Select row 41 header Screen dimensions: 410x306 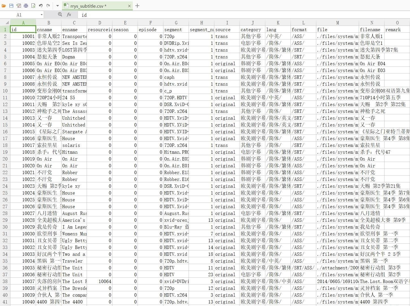[x=5, y=302]
